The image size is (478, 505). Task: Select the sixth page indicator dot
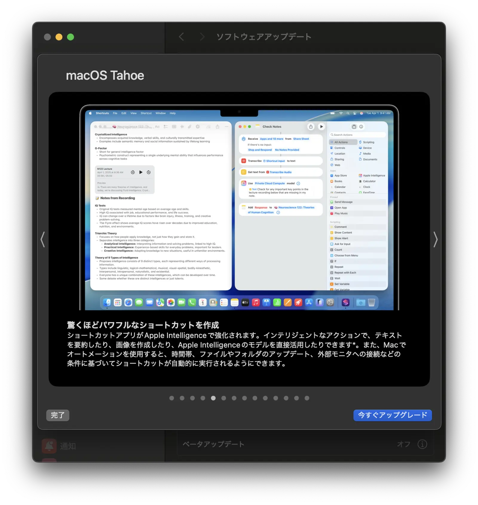[x=223, y=398]
